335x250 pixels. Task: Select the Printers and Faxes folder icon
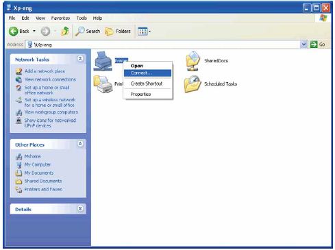pos(103,84)
